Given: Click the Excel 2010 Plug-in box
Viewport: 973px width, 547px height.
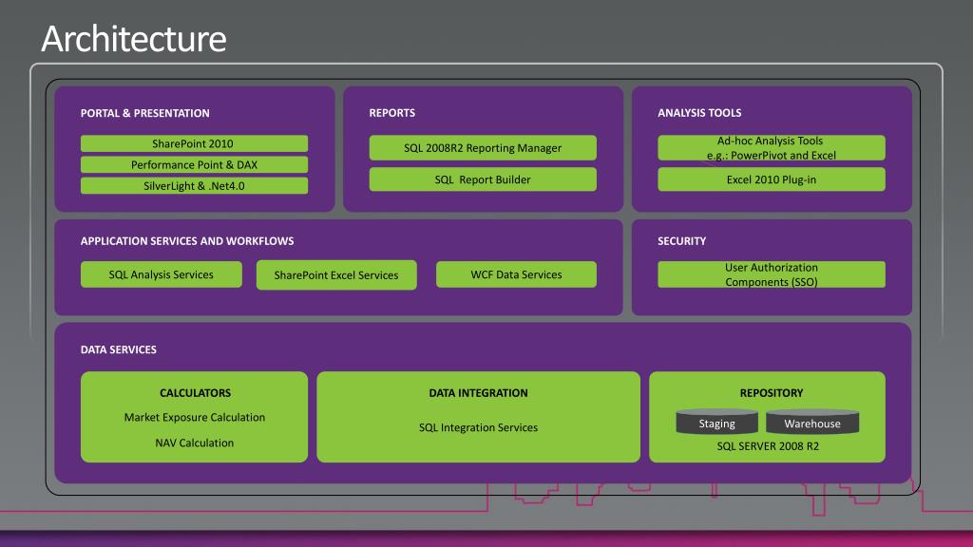Looking at the screenshot, I should [x=772, y=179].
